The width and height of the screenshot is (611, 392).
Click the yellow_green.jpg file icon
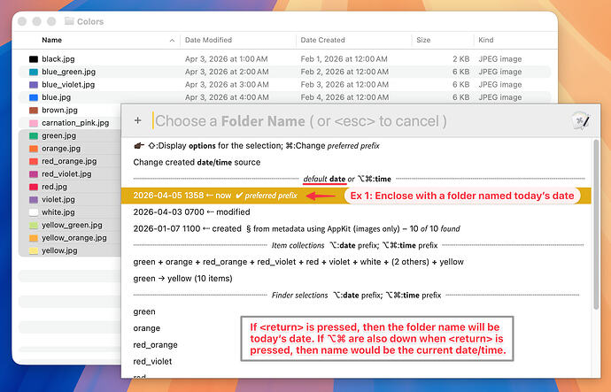tap(34, 225)
